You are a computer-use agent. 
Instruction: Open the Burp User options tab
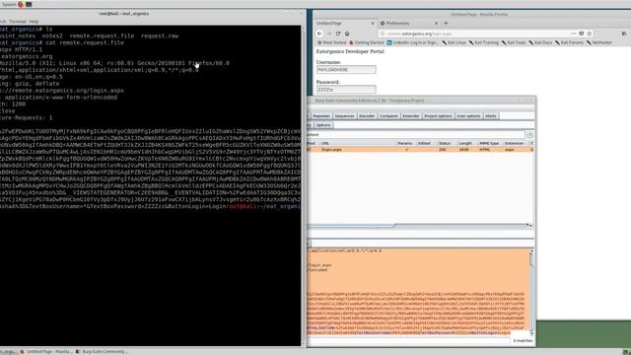point(468,116)
